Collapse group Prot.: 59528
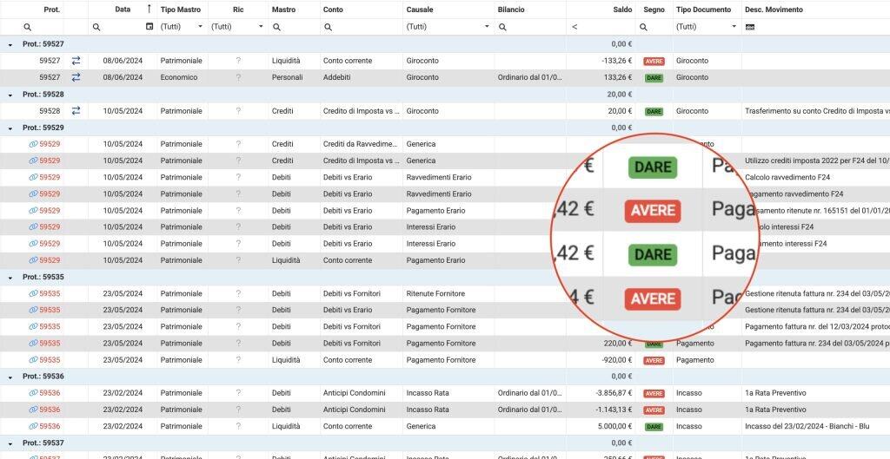 10,95
